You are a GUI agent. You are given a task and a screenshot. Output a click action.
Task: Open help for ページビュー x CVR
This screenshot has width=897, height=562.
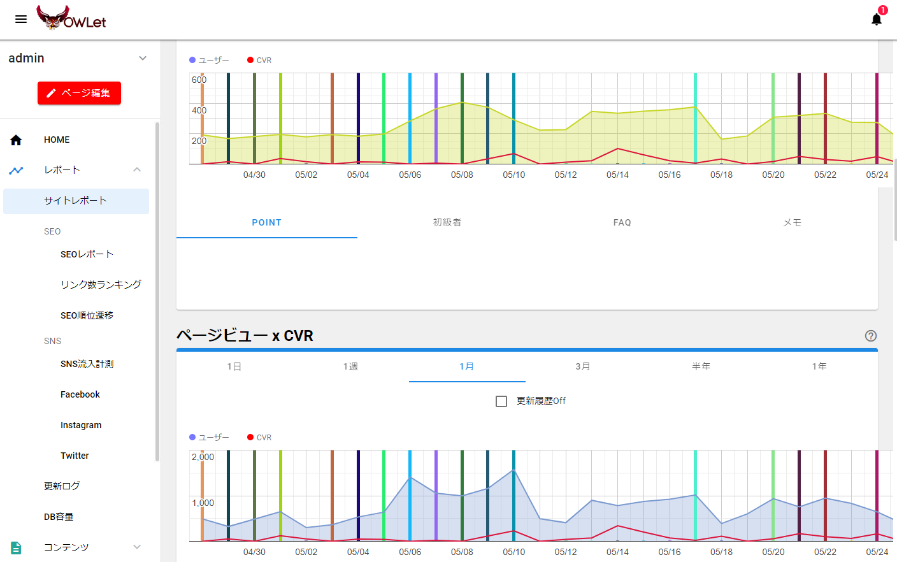[871, 336]
